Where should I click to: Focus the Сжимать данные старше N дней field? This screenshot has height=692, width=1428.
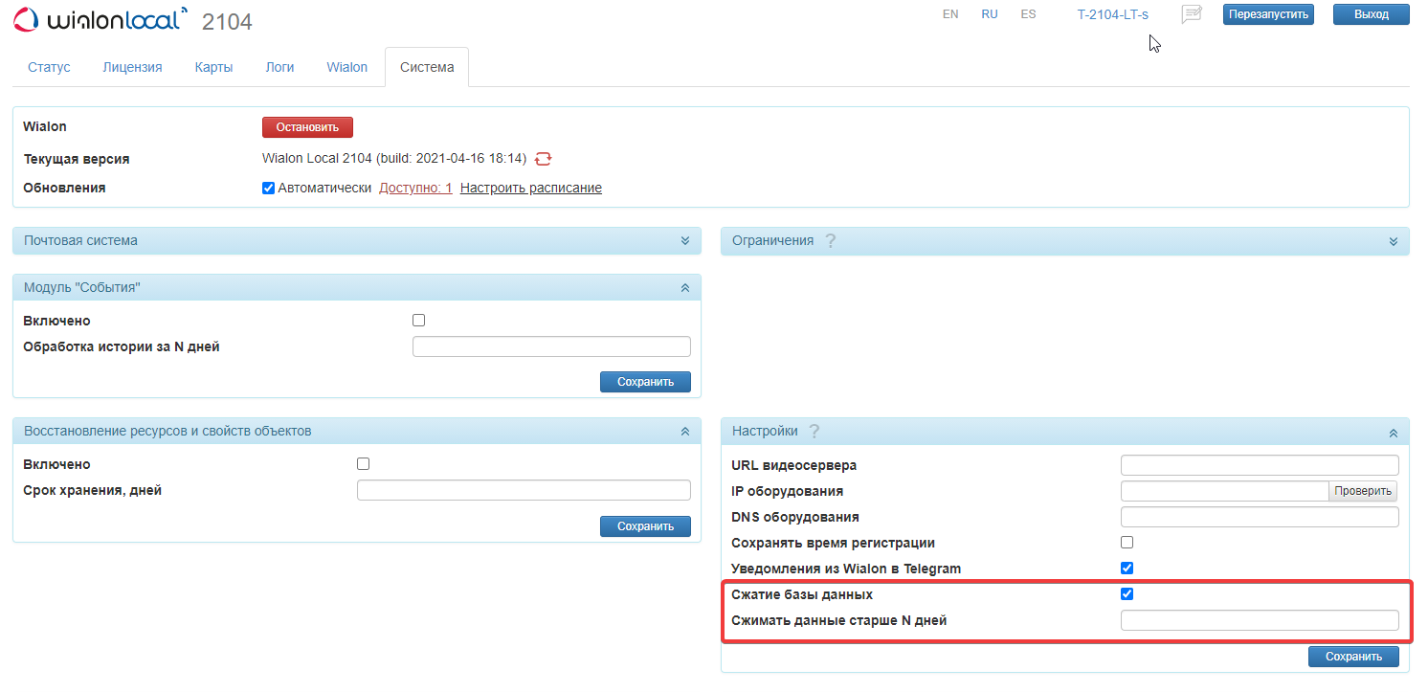1259,620
